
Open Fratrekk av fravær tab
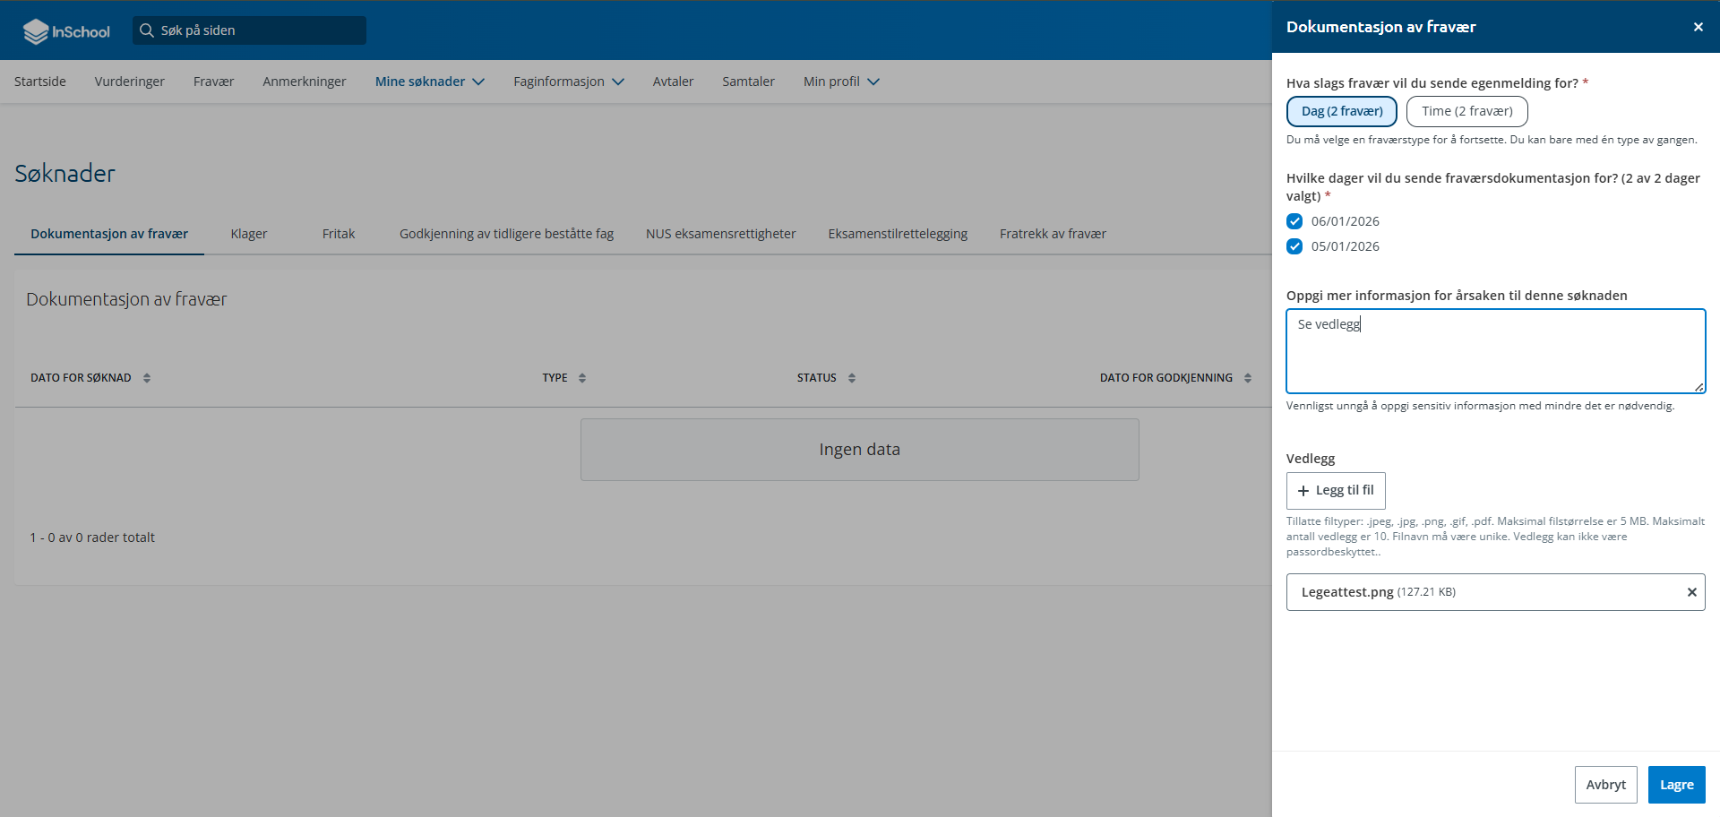tap(1053, 234)
